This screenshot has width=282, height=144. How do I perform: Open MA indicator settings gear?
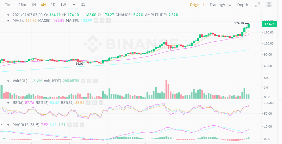102,21
